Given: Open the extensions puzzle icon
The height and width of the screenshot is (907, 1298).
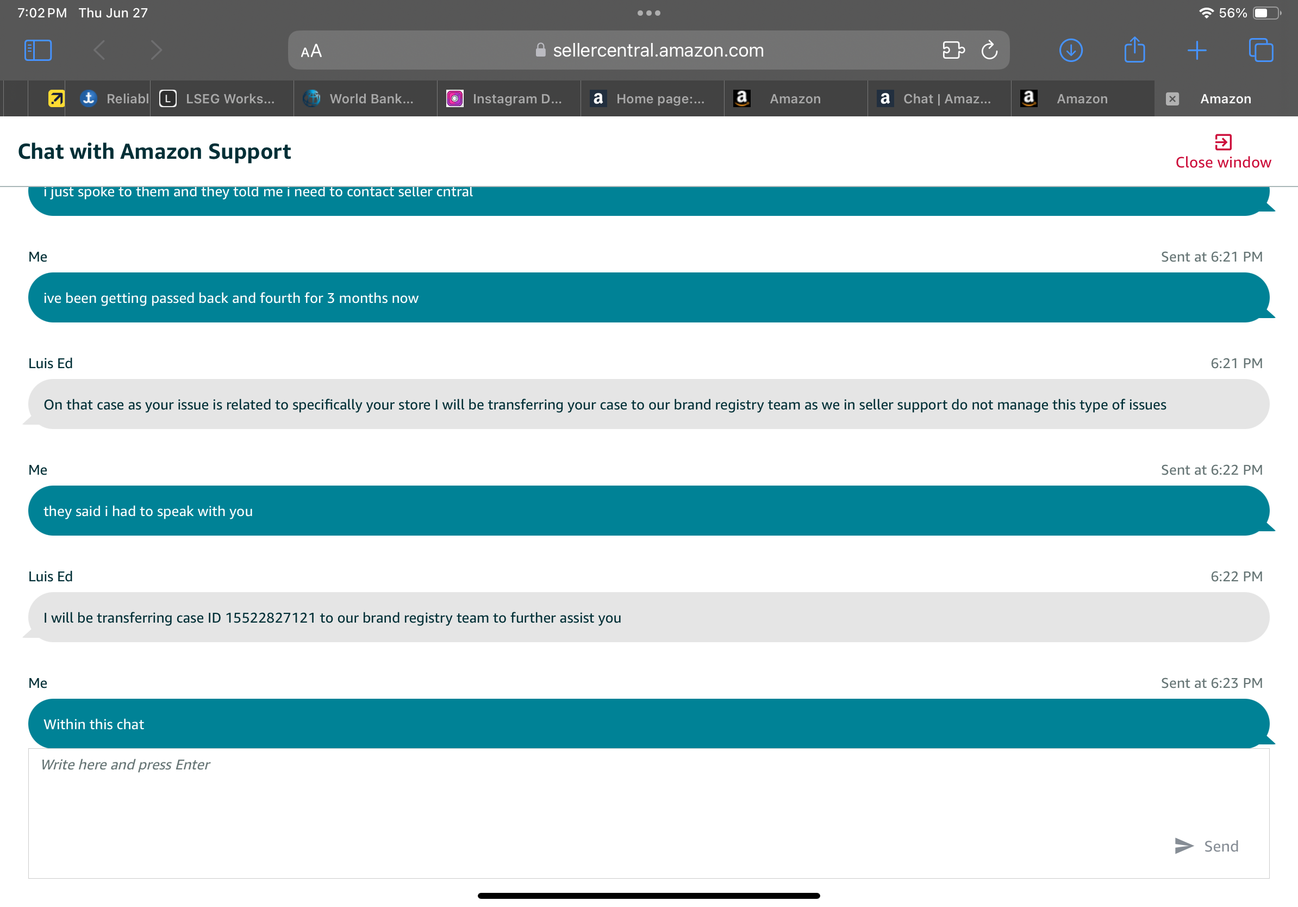Looking at the screenshot, I should tap(953, 51).
